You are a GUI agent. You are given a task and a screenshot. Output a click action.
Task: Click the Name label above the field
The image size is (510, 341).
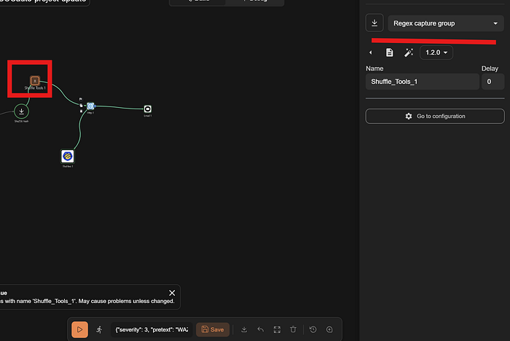coord(374,68)
